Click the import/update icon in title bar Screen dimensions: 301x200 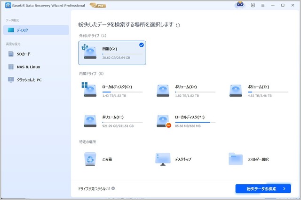[x=253, y=5]
